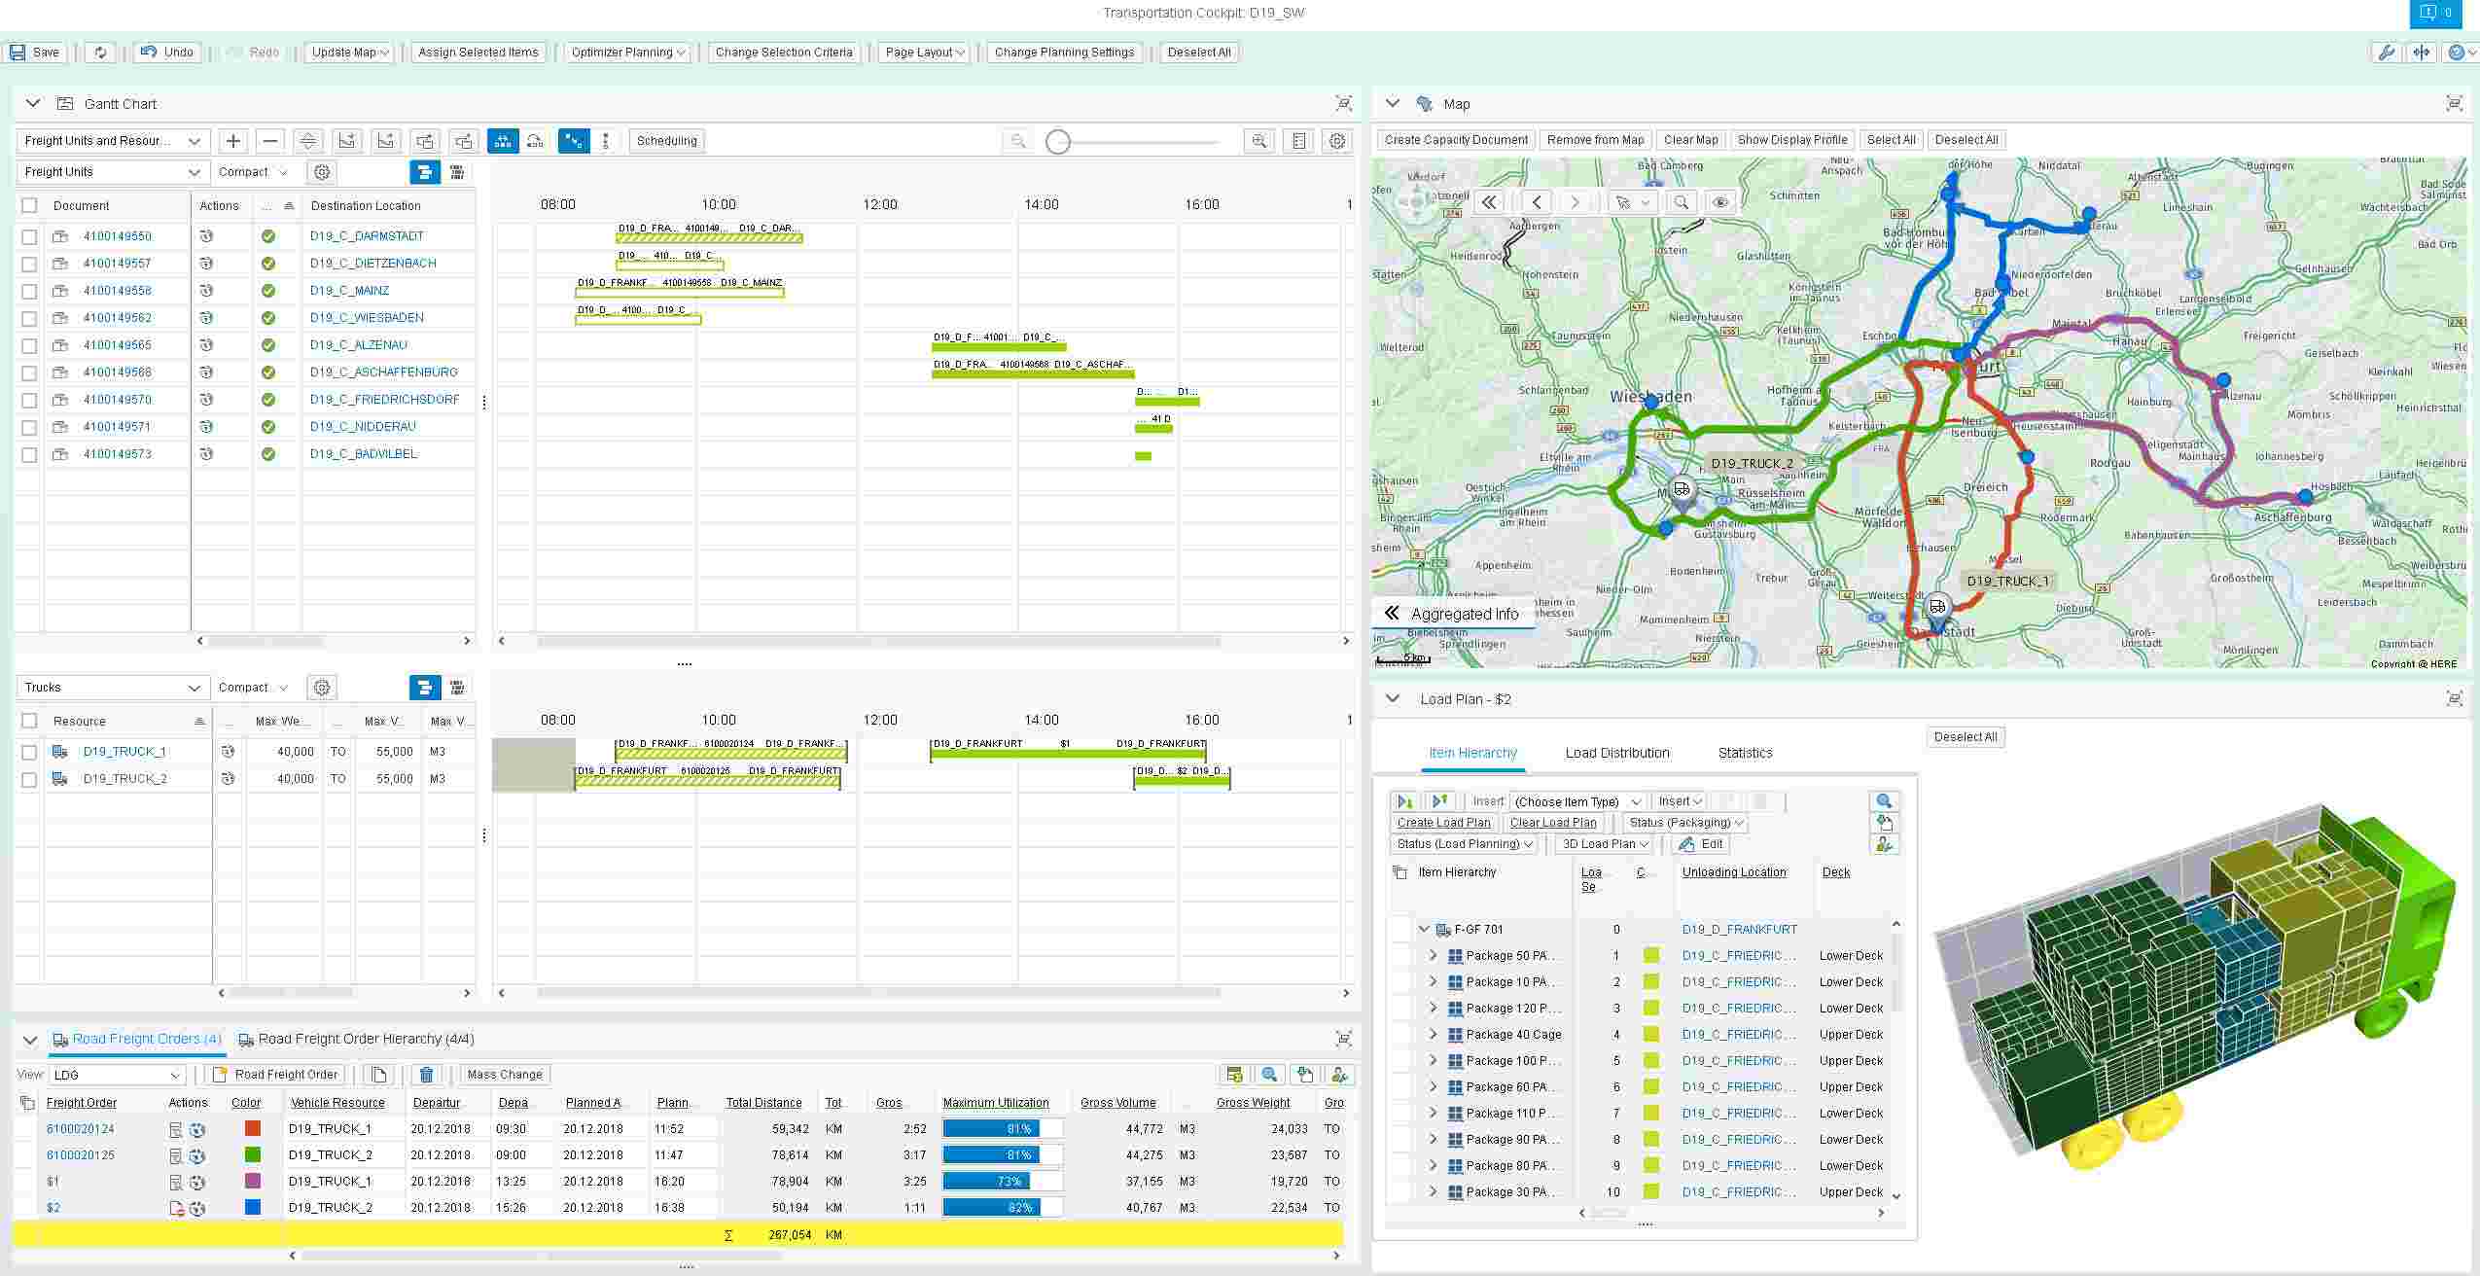Click the Assign Selected Items button
This screenshot has width=2480, height=1276.
(478, 53)
